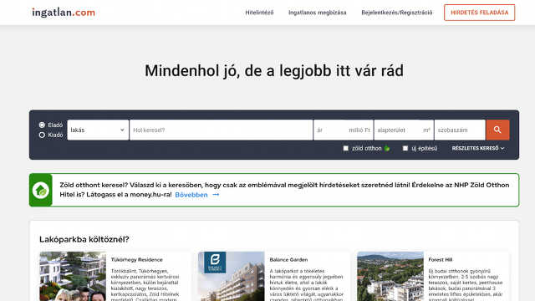The image size is (535, 301).
Task: Click the Balance Garden title
Action: (288, 260)
